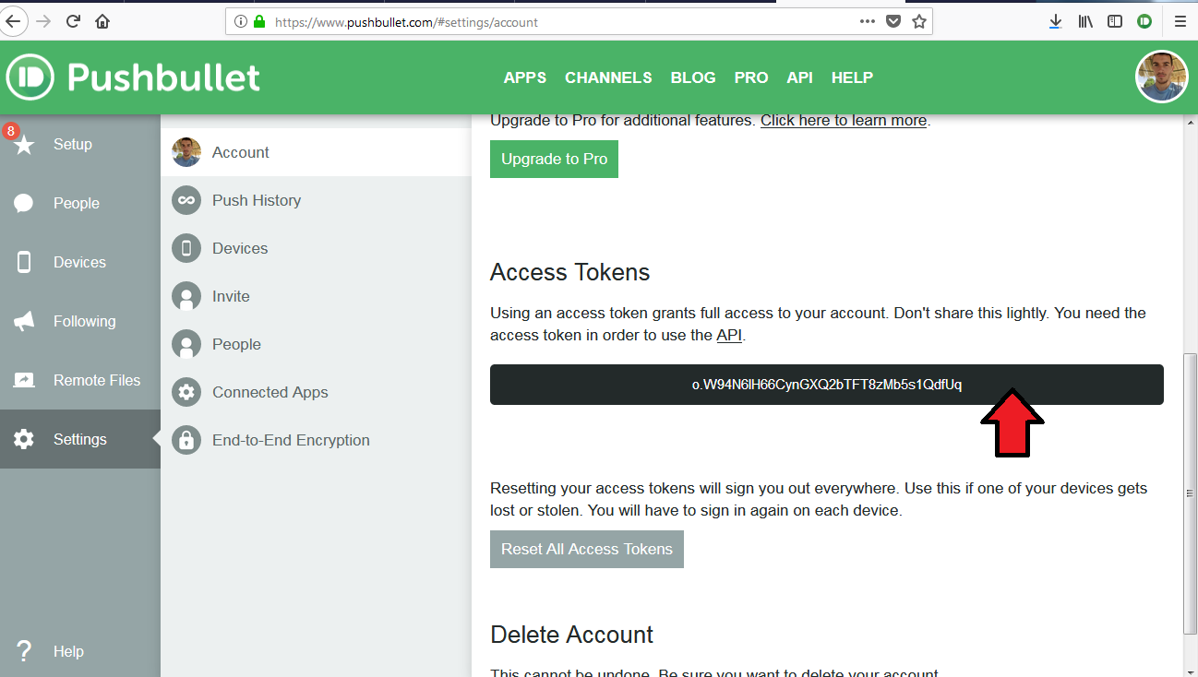The width and height of the screenshot is (1198, 677).
Task: Click the page vertical scrollbar thumb
Action: [x=1190, y=493]
